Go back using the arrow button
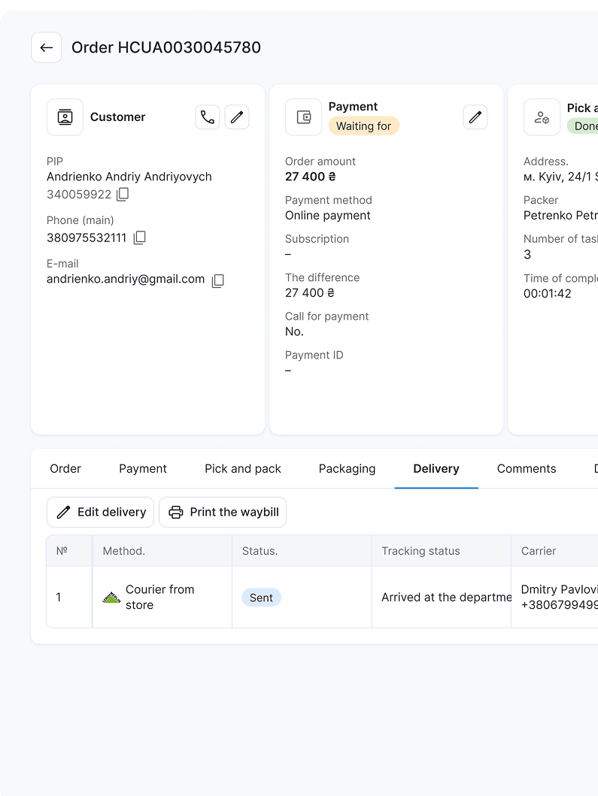 click(46, 47)
